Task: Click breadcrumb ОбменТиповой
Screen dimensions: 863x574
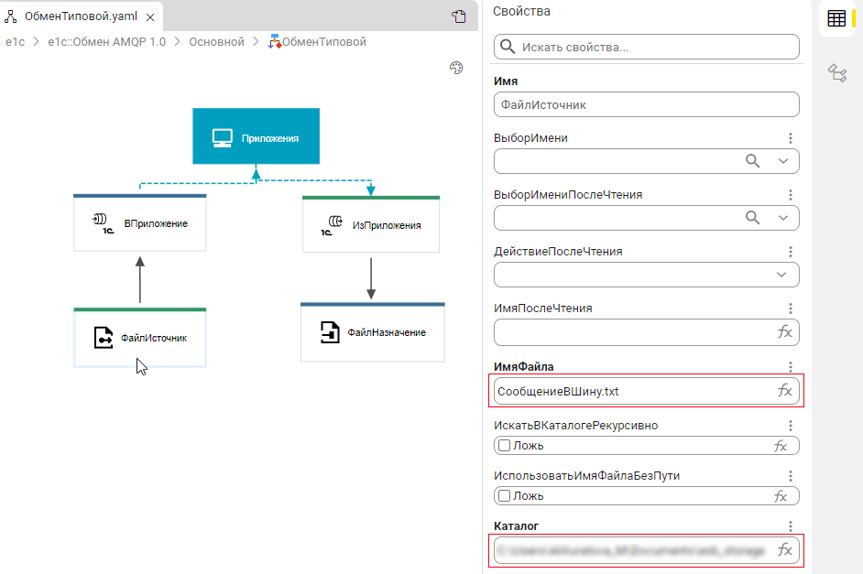Action: [317, 42]
